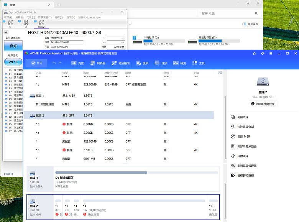Select Delete all partitions (刪除所有分割區) option
This screenshot has width=299, height=222.
pos(244,146)
